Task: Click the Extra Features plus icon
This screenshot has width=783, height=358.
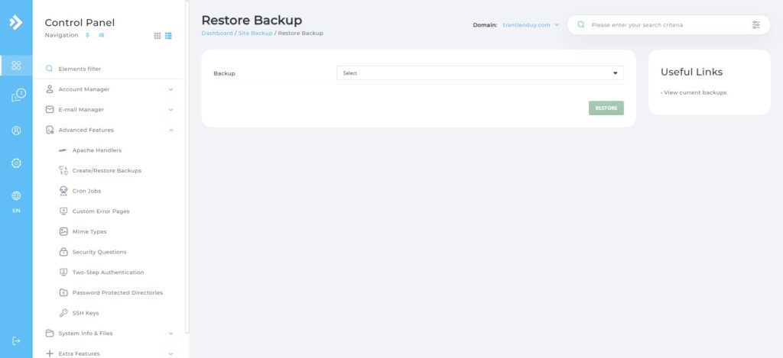Action: [x=50, y=353]
